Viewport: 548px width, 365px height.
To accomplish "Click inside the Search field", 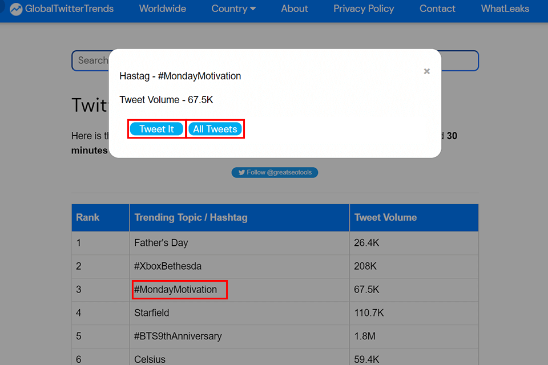I will pos(275,60).
